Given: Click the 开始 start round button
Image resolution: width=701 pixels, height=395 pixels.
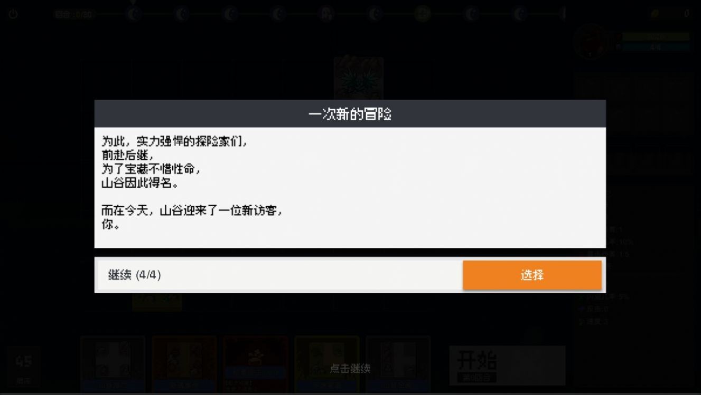Looking at the screenshot, I should 507,365.
